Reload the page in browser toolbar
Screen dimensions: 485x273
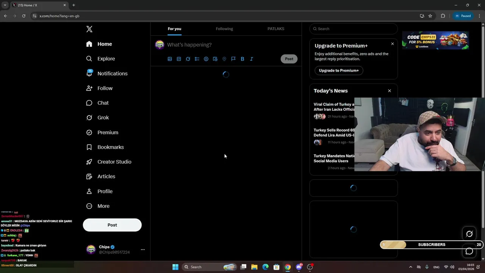pyautogui.click(x=23, y=16)
